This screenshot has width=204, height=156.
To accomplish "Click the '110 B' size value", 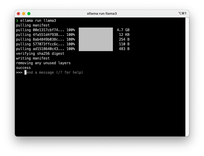I will 124,44.
